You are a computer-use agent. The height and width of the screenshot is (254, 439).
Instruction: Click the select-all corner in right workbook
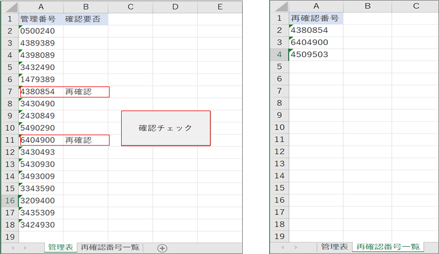click(x=280, y=6)
